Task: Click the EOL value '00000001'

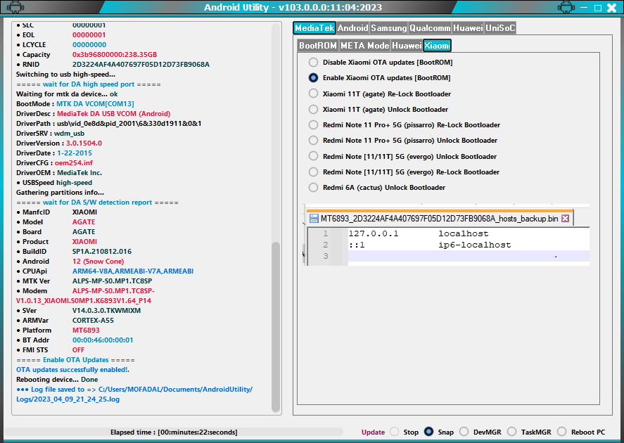Action: [x=89, y=35]
